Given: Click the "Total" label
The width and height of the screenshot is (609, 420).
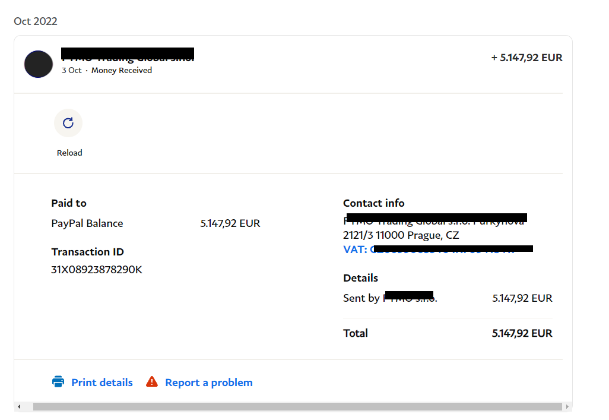Looking at the screenshot, I should pyautogui.click(x=356, y=333).
